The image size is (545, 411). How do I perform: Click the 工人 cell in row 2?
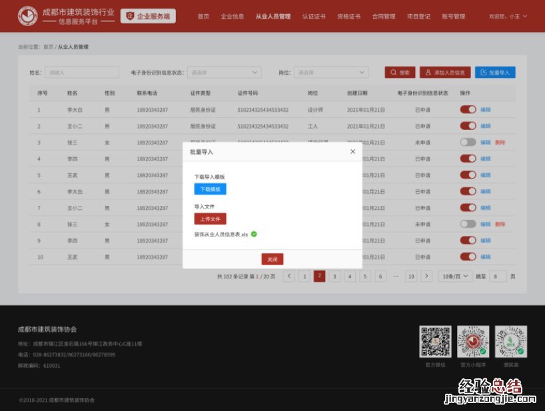coord(312,126)
